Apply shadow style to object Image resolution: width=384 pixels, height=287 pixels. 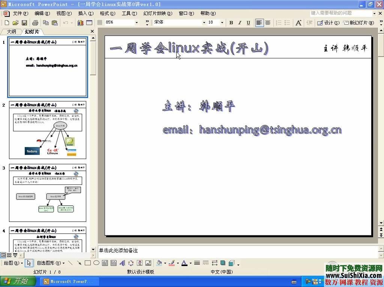(223, 263)
